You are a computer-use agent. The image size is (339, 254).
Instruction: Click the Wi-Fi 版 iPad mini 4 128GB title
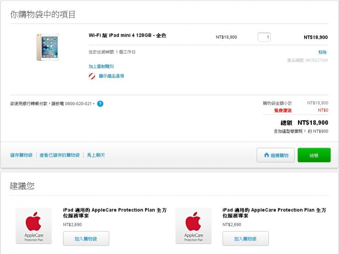pos(127,35)
